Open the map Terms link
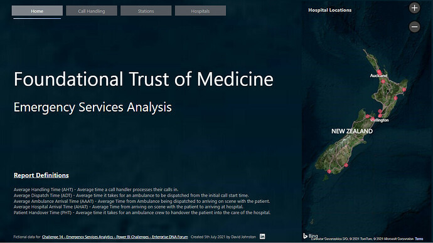 [419, 239]
